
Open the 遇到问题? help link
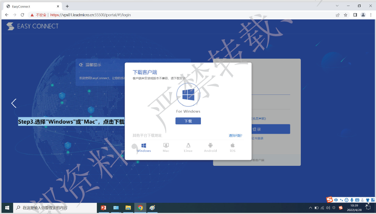click(235, 136)
